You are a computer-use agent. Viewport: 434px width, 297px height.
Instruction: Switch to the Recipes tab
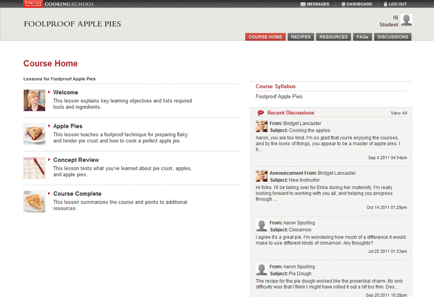coord(301,37)
